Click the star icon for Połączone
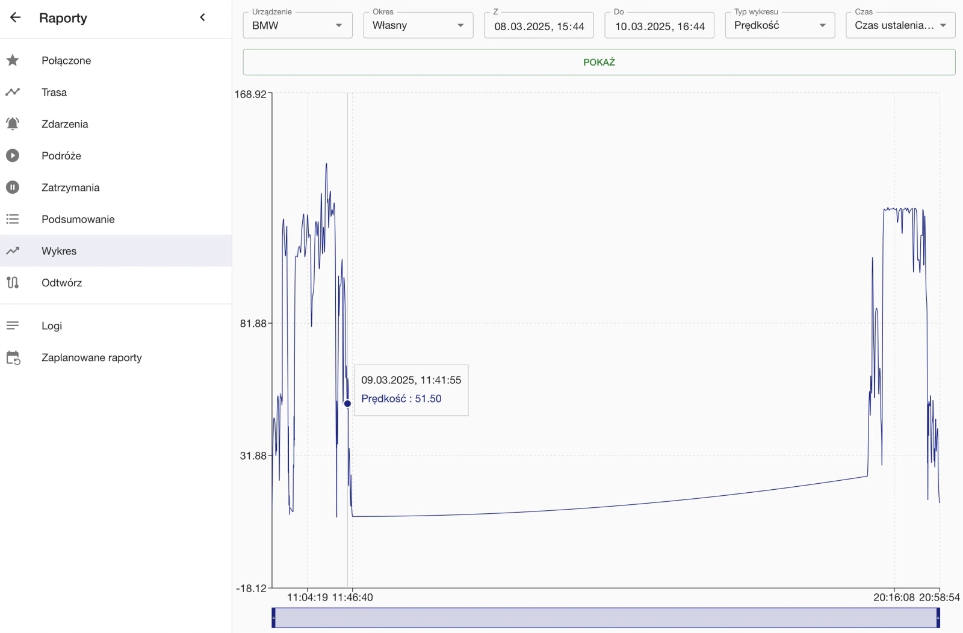Viewport: 963px width, 633px height. 13,60
